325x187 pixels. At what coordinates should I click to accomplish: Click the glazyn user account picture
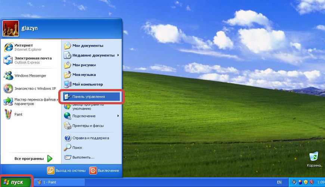tap(10, 28)
